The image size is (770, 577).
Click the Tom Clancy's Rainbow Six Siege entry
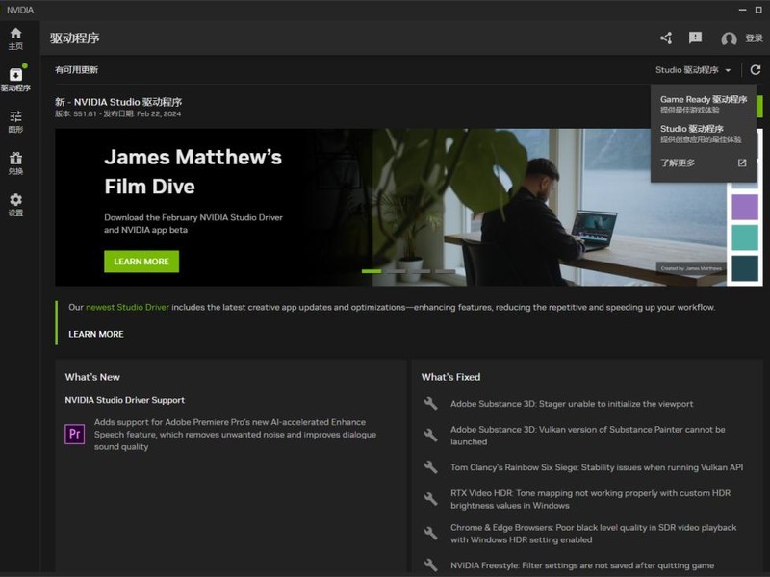tap(597, 467)
